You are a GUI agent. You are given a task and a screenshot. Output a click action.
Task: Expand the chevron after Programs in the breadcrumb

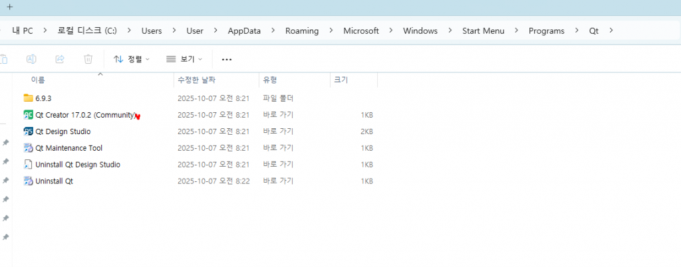(x=577, y=31)
